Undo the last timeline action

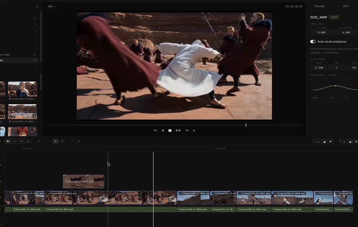pos(39,141)
